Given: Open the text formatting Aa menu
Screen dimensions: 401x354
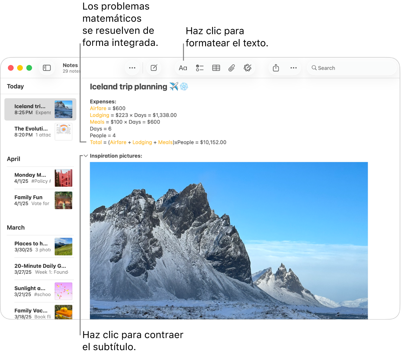Looking at the screenshot, I should 183,68.
